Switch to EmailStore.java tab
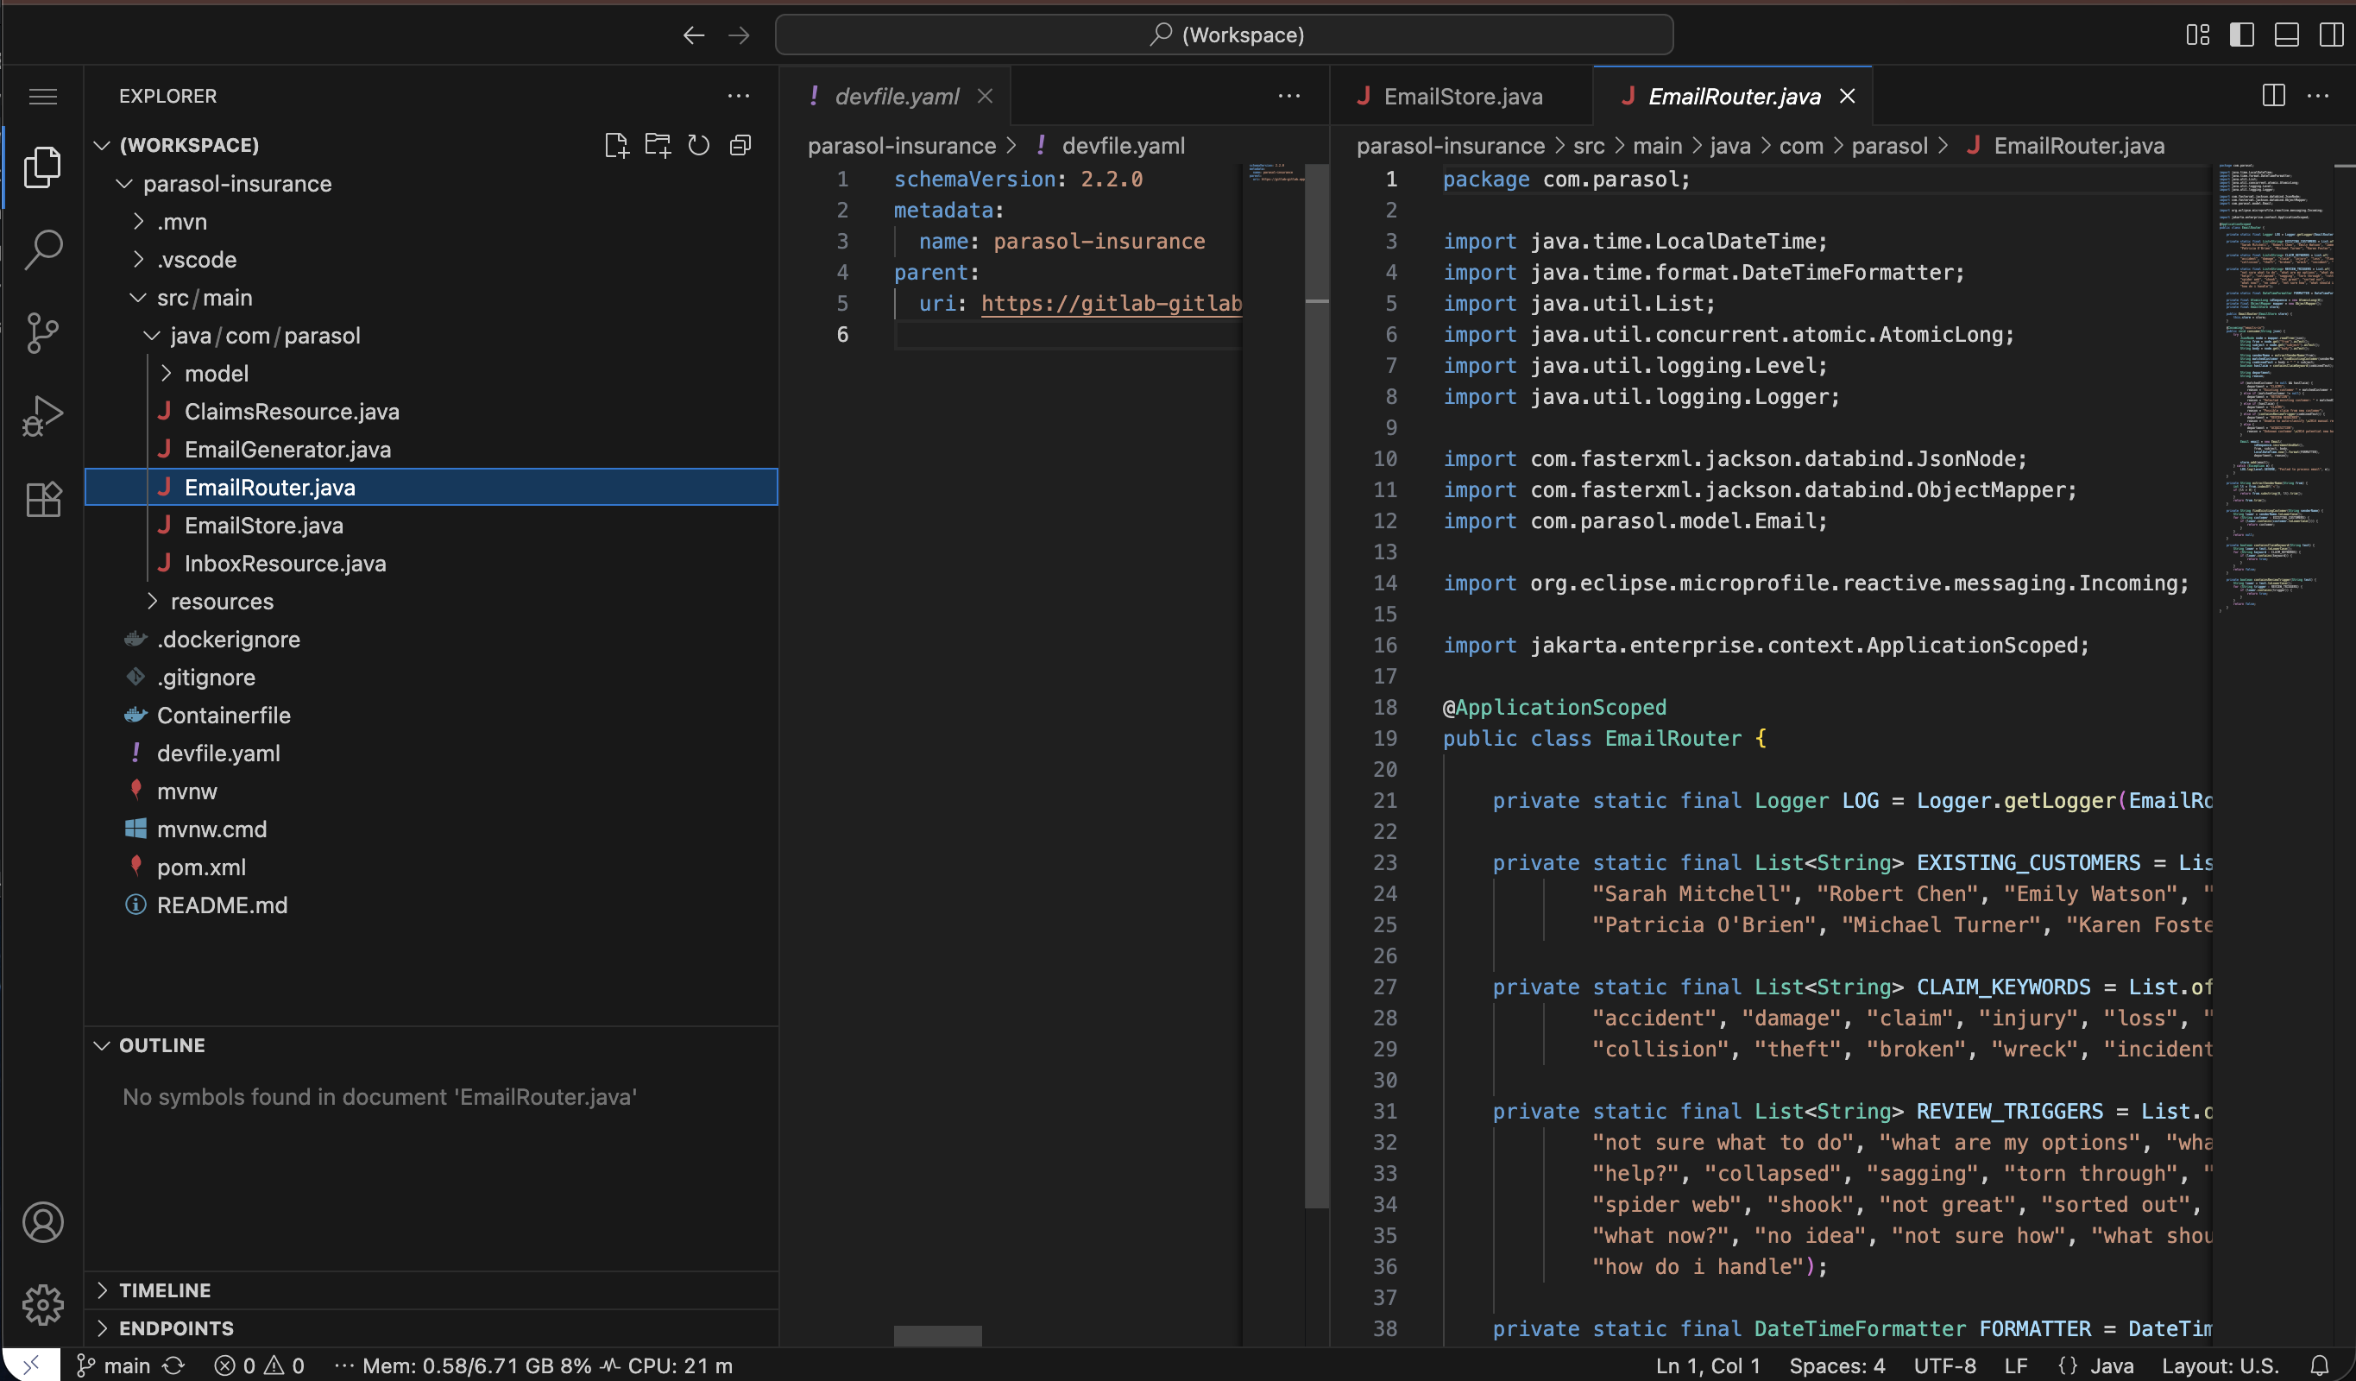This screenshot has width=2356, height=1381. (1462, 95)
